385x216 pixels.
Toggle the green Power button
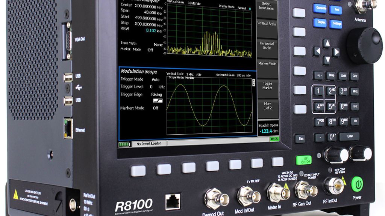pos(357,184)
